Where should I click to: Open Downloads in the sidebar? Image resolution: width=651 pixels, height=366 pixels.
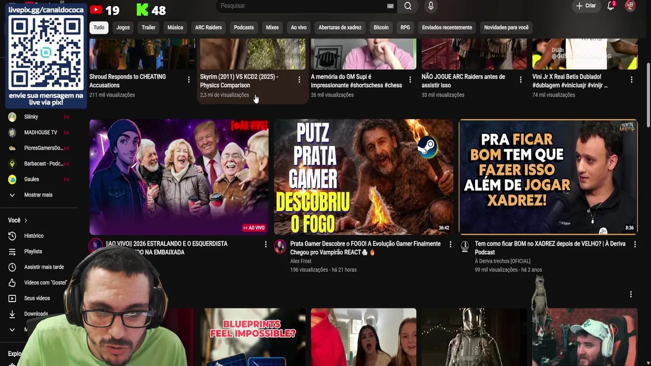coord(36,314)
